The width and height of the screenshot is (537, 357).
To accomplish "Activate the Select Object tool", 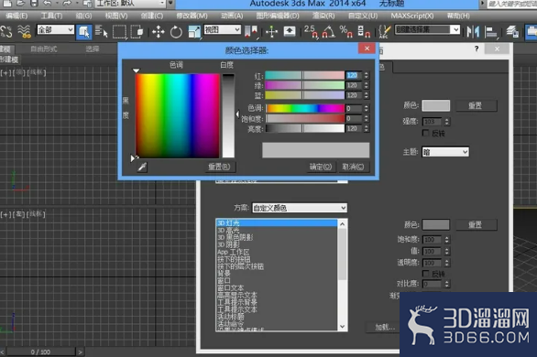I will click(x=84, y=32).
